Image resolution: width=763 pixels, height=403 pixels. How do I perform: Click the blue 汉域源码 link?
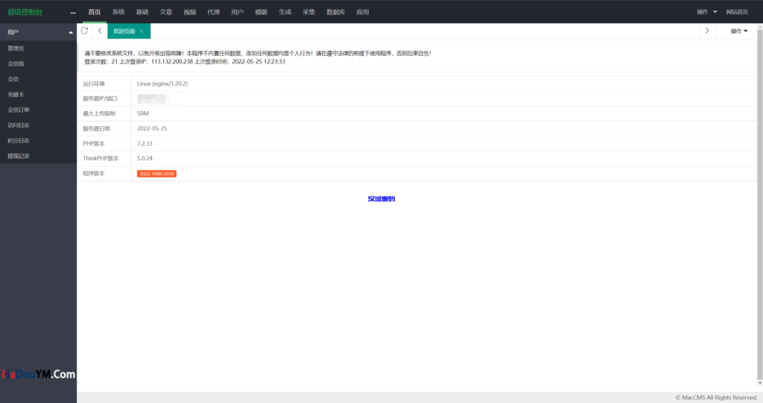coord(381,199)
